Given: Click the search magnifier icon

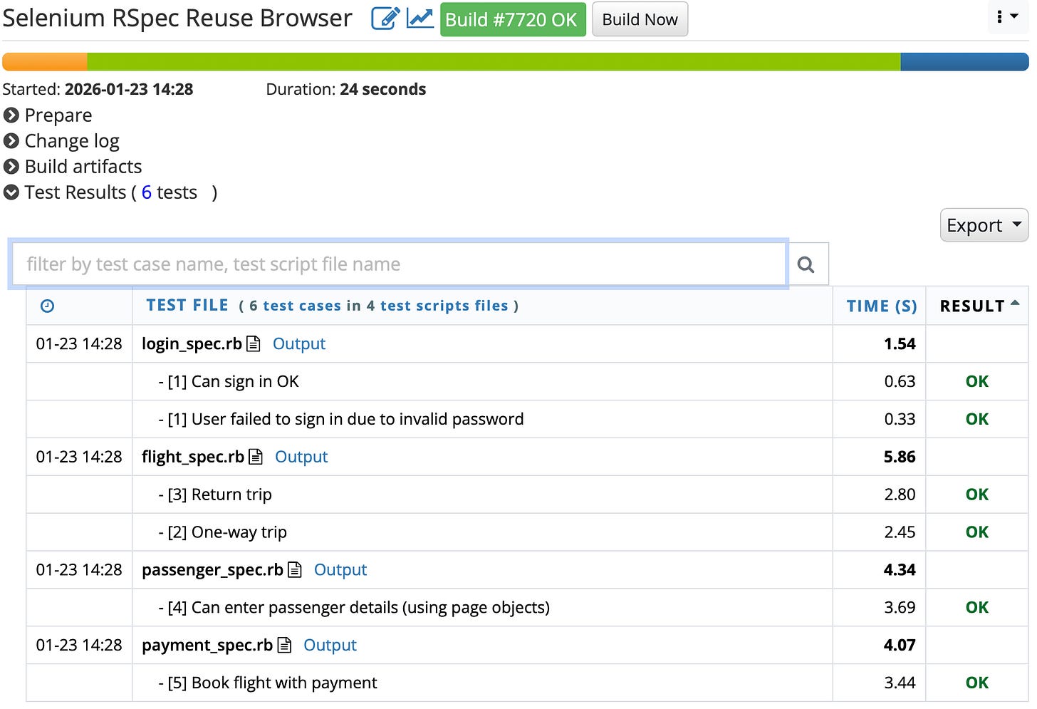Looking at the screenshot, I should (x=806, y=264).
